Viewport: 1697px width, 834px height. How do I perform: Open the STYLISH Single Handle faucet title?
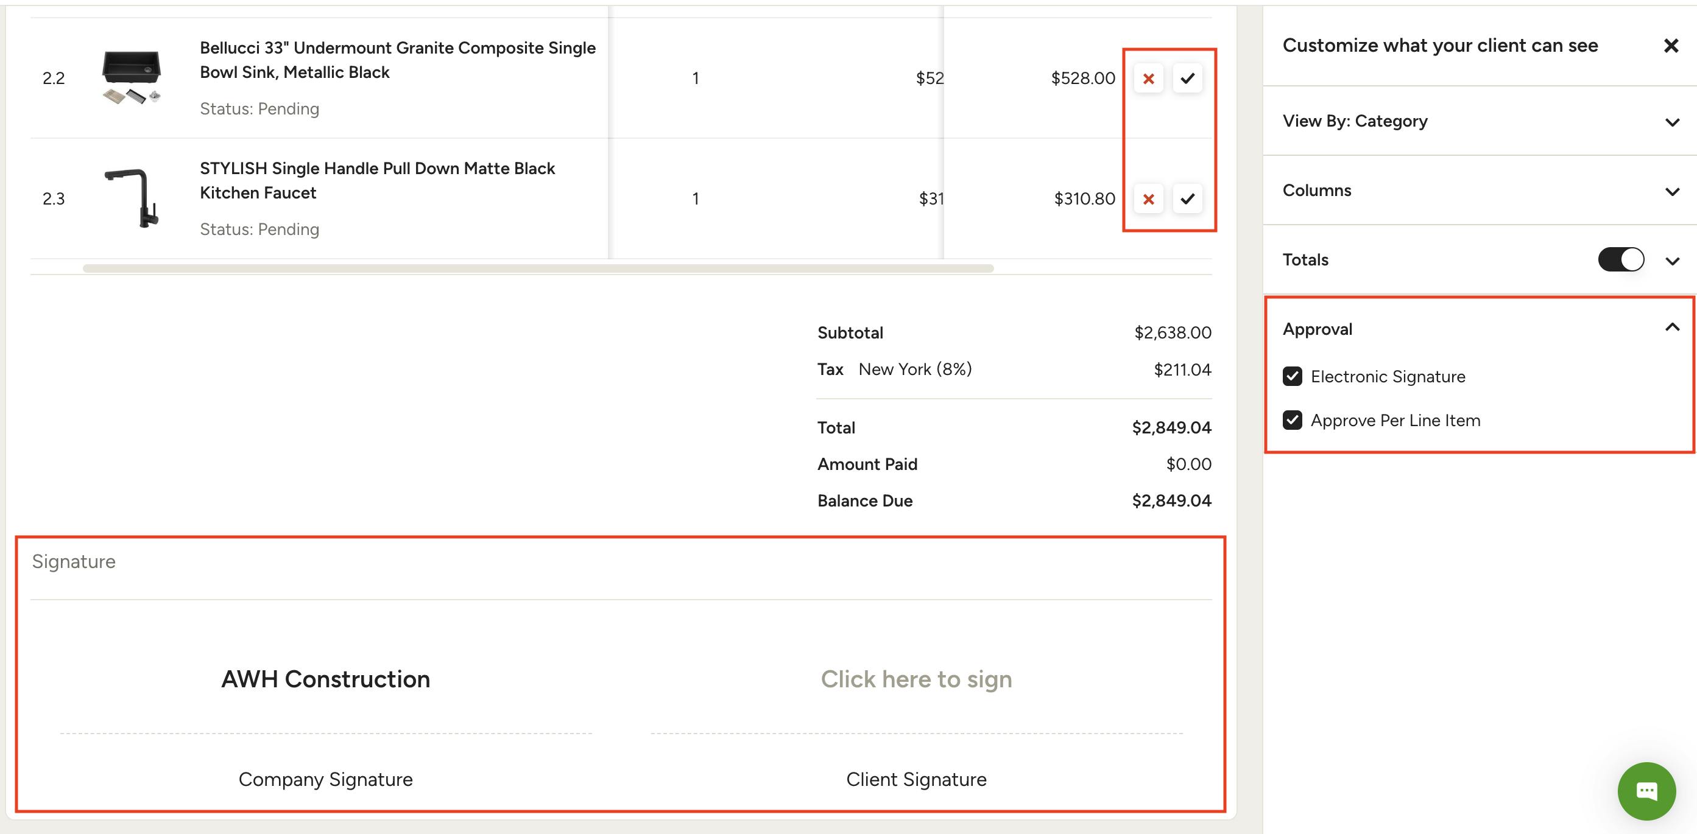pyautogui.click(x=377, y=180)
